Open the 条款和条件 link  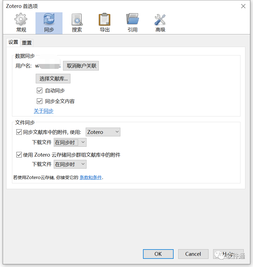[91, 177]
